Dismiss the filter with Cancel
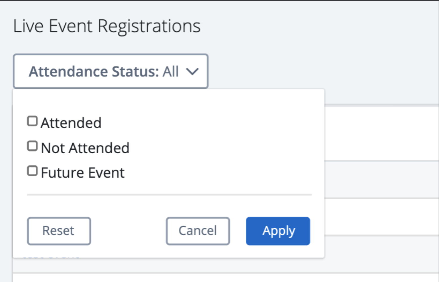The width and height of the screenshot is (439, 282). coord(198,231)
